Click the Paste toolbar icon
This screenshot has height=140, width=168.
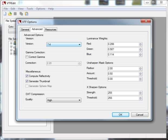27,14
